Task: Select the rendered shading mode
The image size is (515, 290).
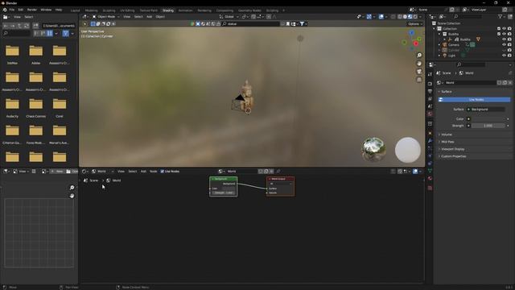Action: (x=415, y=17)
